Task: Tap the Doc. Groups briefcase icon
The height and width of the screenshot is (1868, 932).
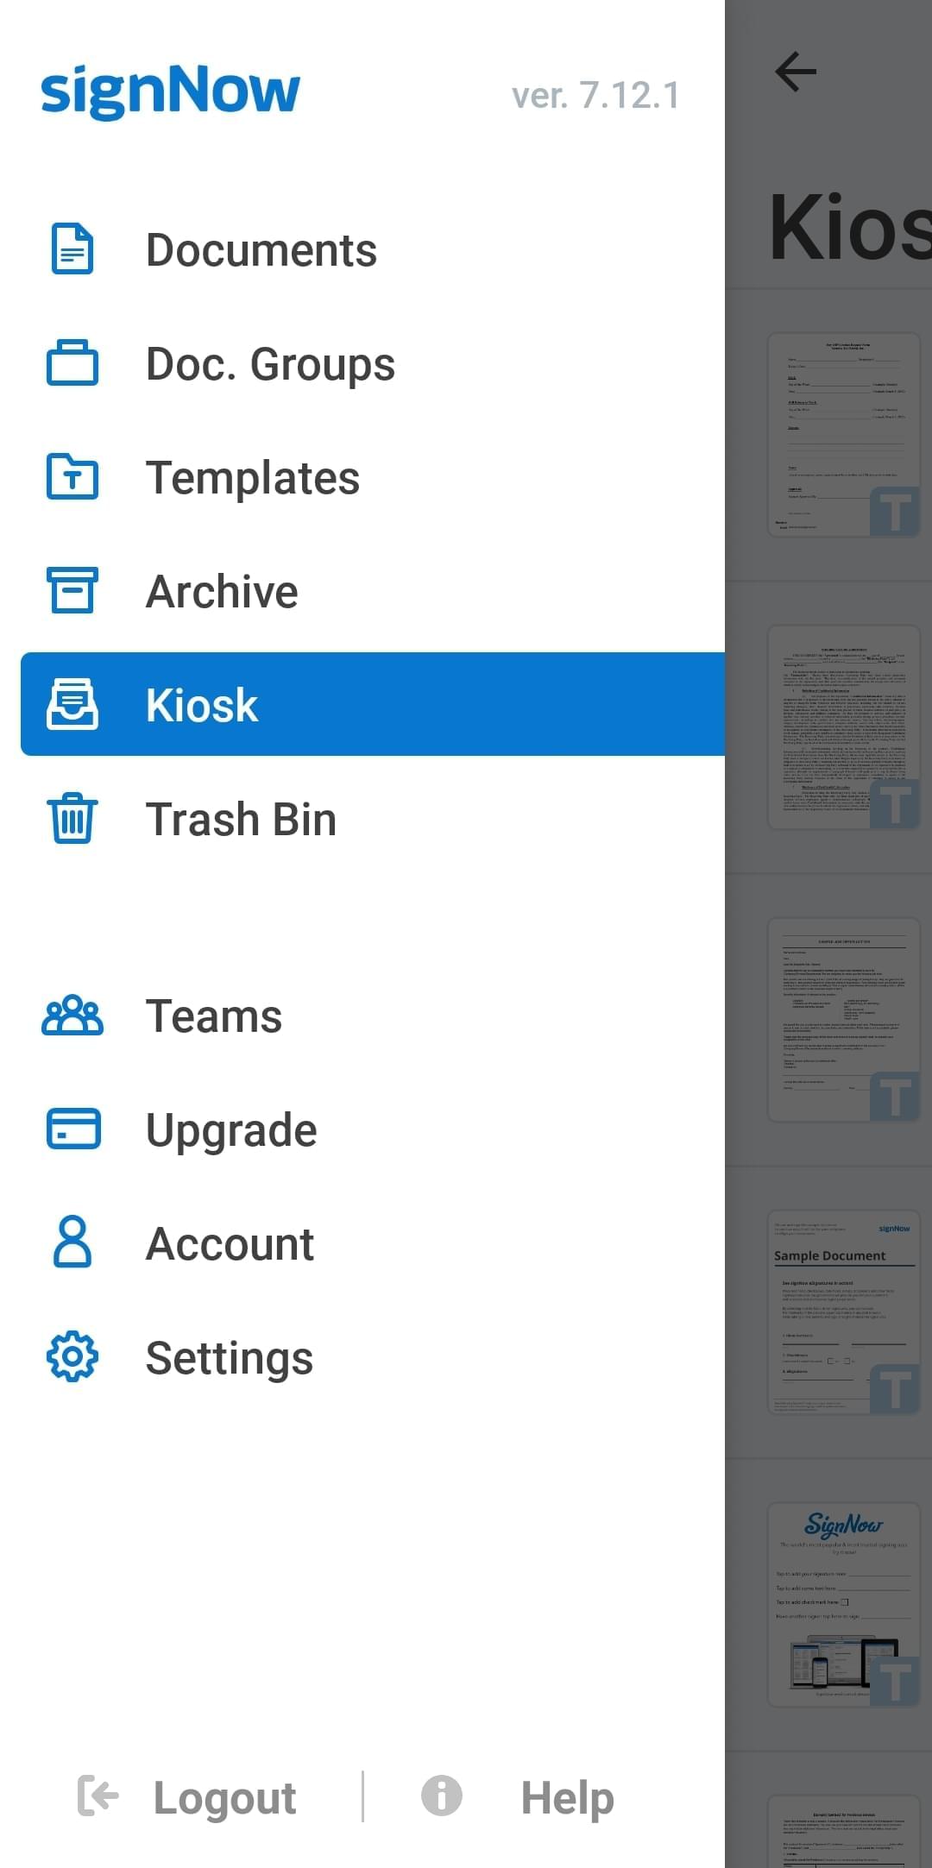Action: pos(72,363)
